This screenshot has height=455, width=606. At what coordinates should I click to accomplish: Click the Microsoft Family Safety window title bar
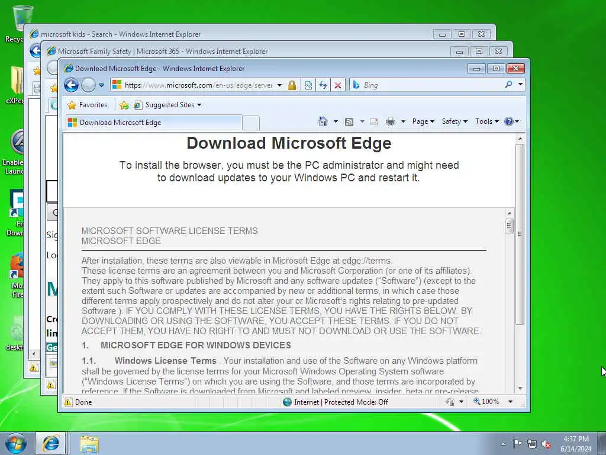click(x=247, y=51)
